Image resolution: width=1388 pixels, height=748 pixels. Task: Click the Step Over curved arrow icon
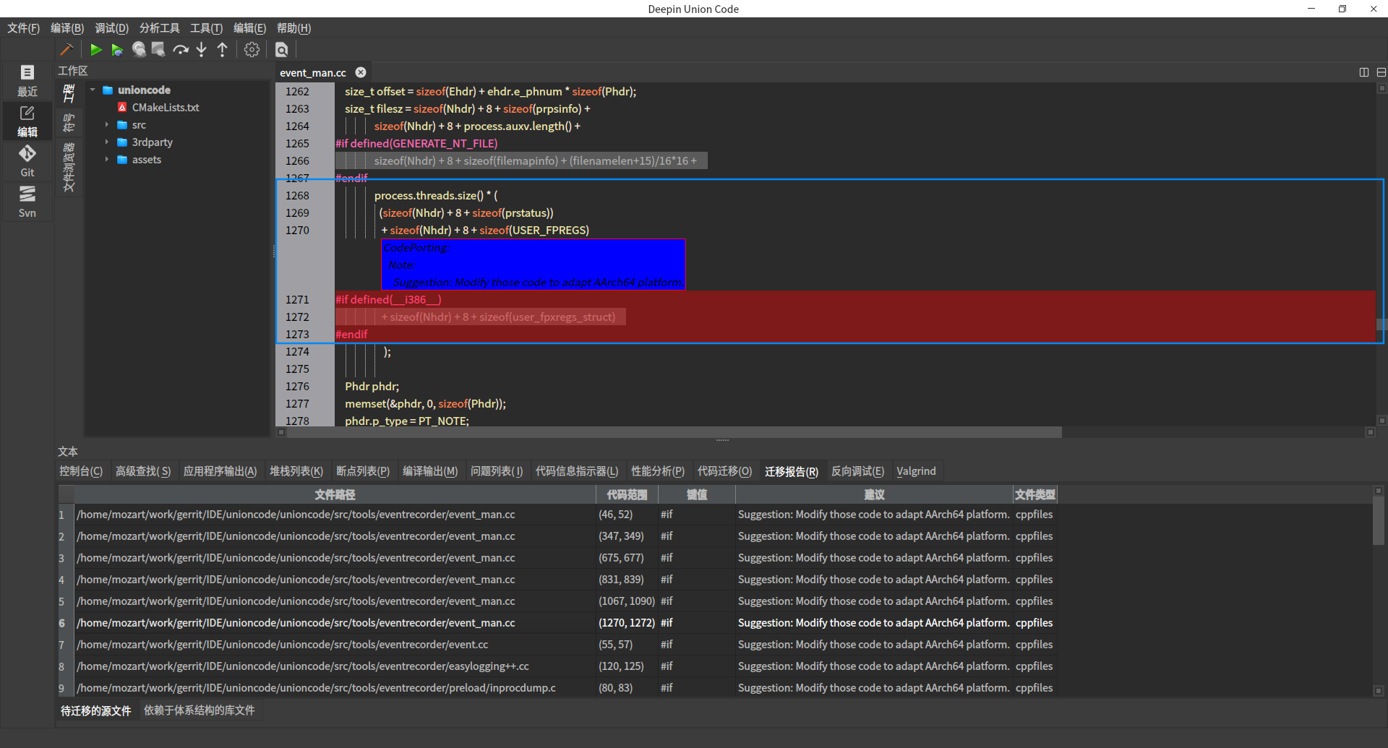(181, 50)
